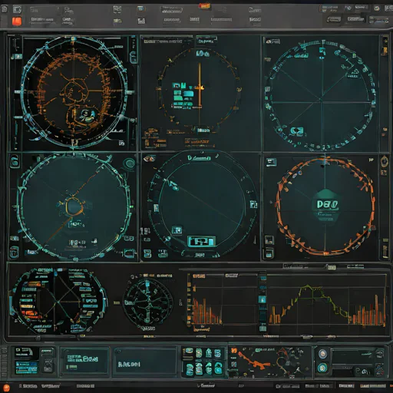This screenshot has height=393, width=393.
Task: Click highlighted teal box at bottom of center dial
Action: [x=201, y=242]
